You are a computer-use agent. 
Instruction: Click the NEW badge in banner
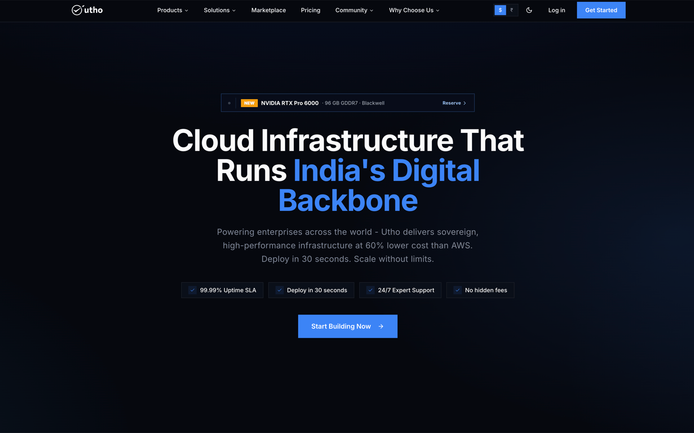pos(249,103)
